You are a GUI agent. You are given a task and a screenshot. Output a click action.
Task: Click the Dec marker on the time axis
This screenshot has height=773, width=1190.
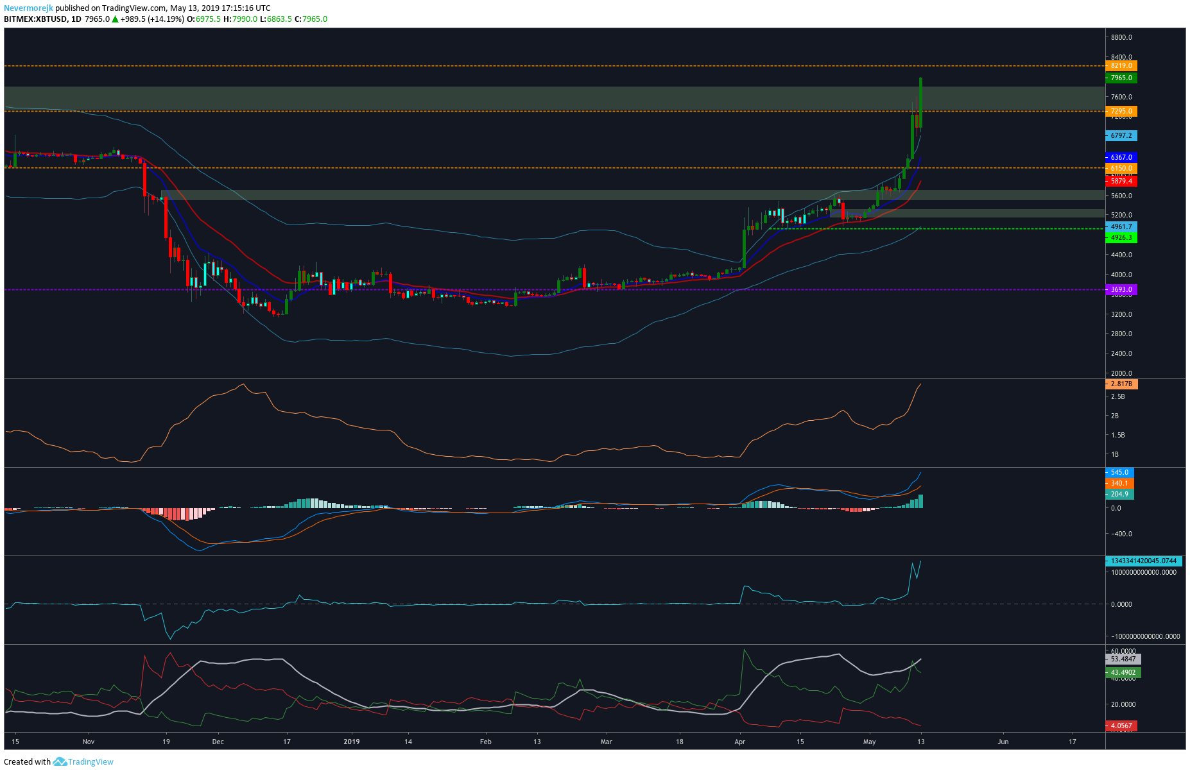[x=218, y=742]
